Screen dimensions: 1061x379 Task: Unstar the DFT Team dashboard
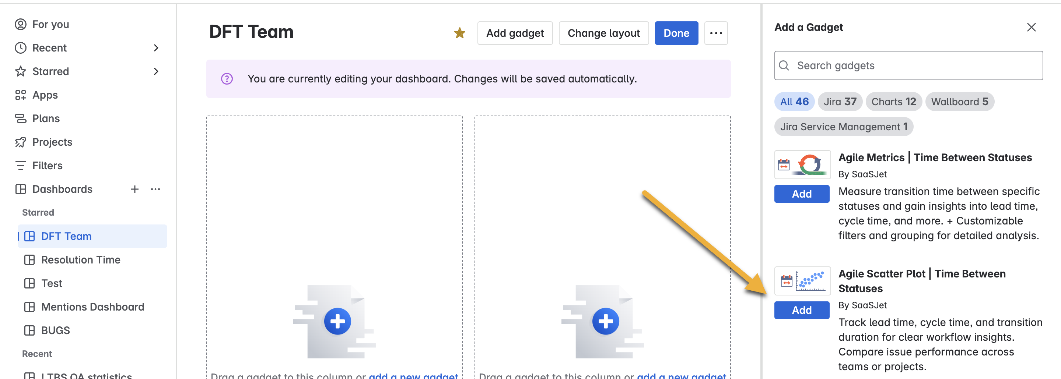[x=460, y=33]
